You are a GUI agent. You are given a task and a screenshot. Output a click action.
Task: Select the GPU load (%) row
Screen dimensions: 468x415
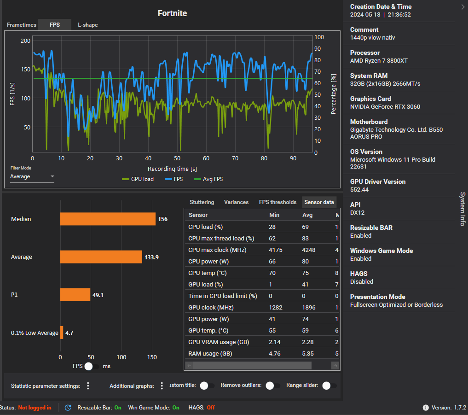(262, 285)
